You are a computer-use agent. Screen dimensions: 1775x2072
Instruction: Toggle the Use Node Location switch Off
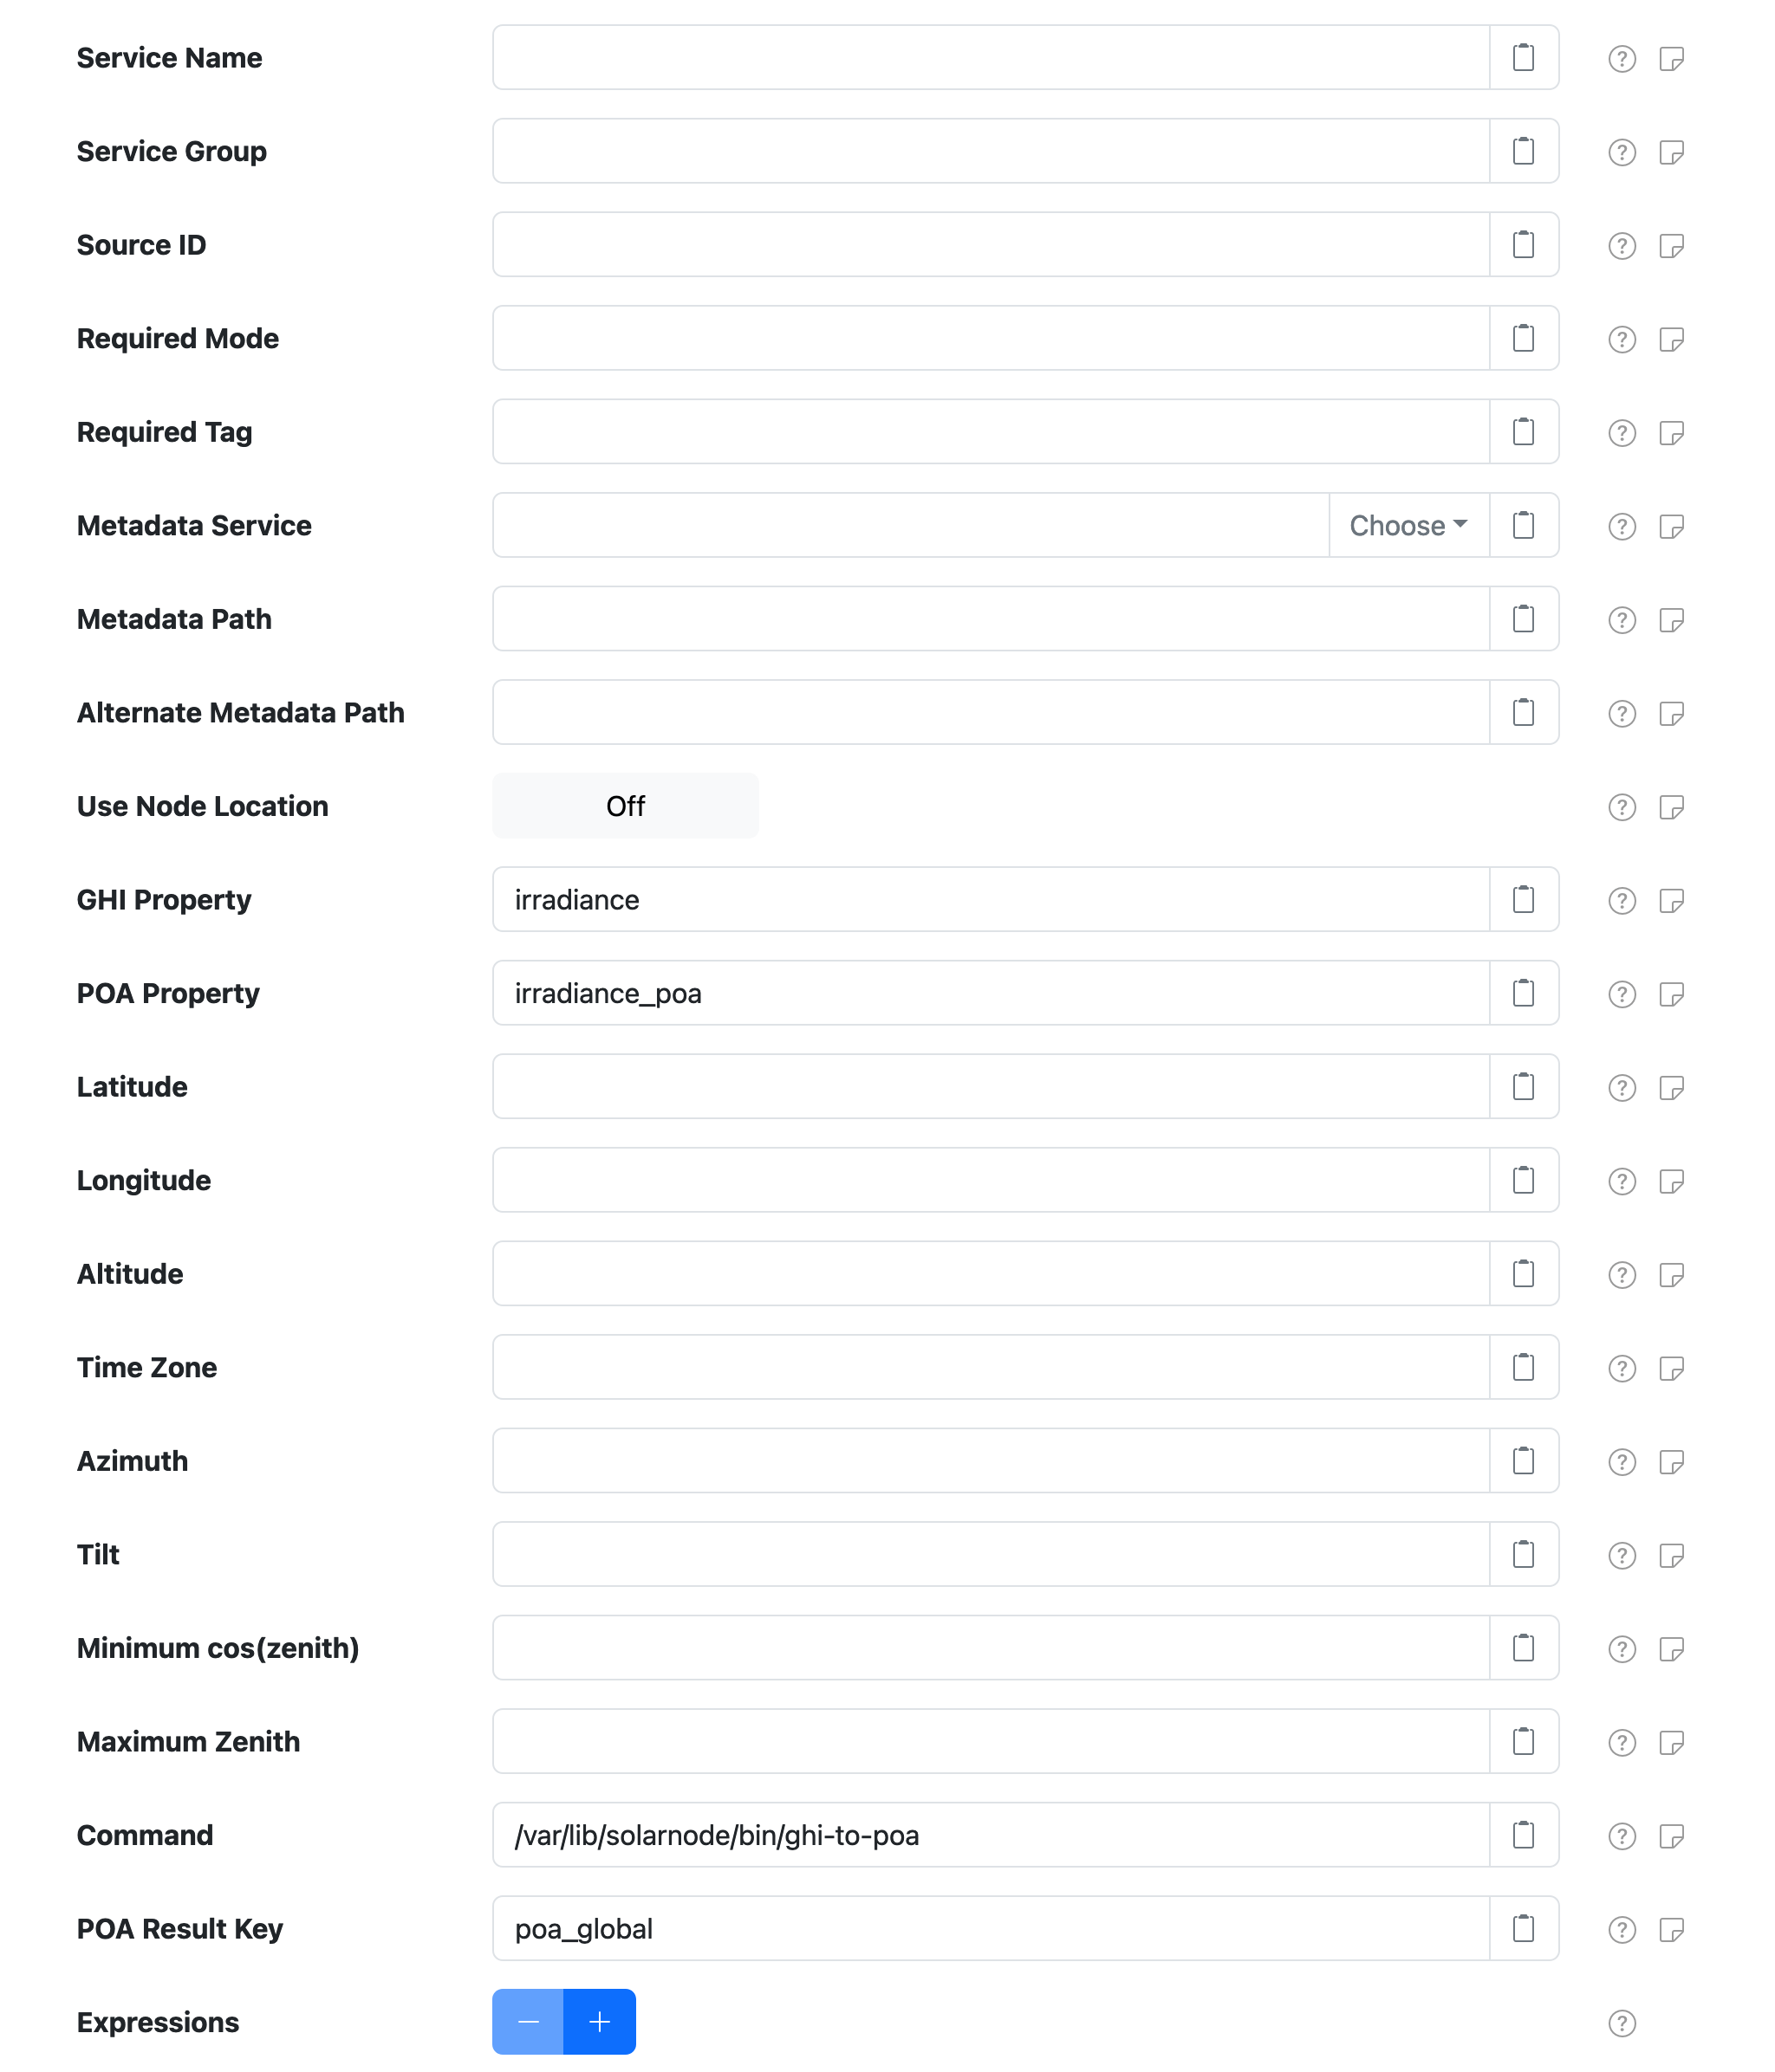tap(625, 806)
